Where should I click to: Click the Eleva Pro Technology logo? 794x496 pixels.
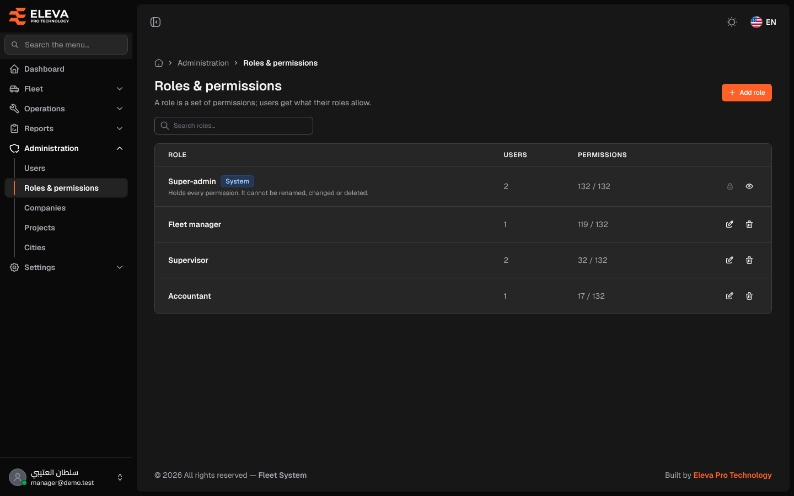[39, 16]
